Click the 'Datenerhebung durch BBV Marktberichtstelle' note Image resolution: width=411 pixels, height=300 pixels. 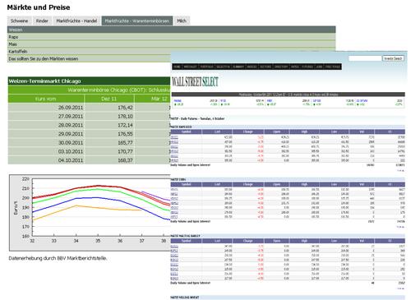pos(58,258)
